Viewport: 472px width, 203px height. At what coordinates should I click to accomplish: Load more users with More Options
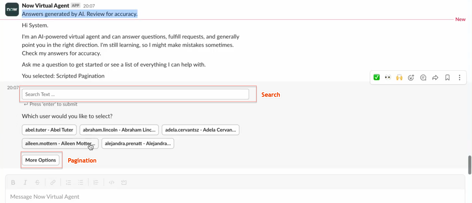(x=41, y=160)
